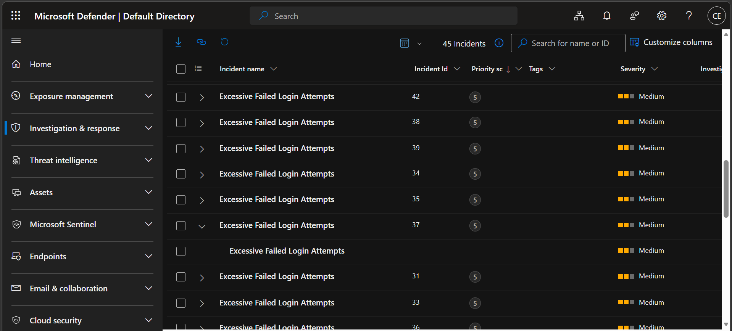Open Tags column filter dropdown
The width and height of the screenshot is (732, 331).
(x=552, y=69)
